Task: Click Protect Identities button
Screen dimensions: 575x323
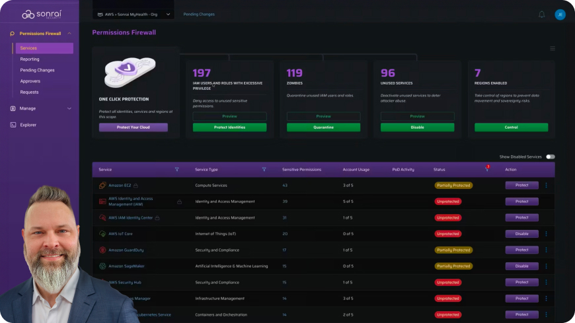Action: point(229,127)
